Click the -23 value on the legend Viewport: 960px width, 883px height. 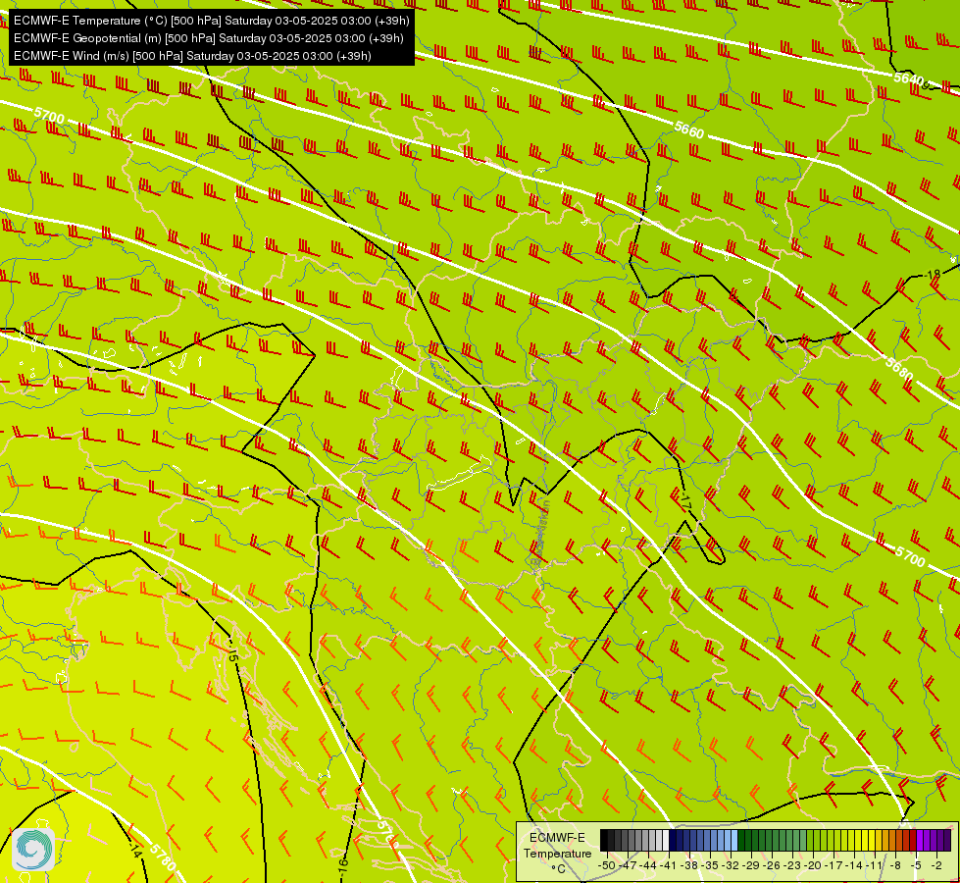click(x=793, y=865)
